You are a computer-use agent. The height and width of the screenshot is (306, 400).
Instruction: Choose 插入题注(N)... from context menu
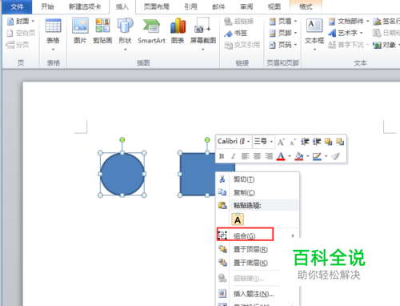click(258, 294)
